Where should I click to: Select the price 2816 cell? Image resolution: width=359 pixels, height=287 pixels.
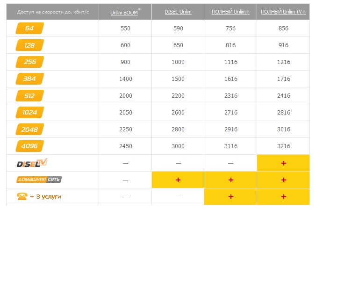[284, 112]
